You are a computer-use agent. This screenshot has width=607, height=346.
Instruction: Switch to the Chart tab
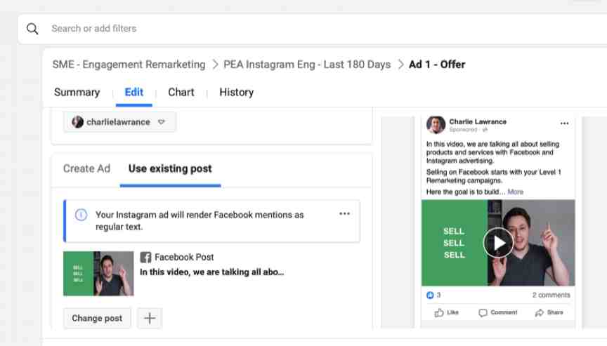[x=181, y=93]
